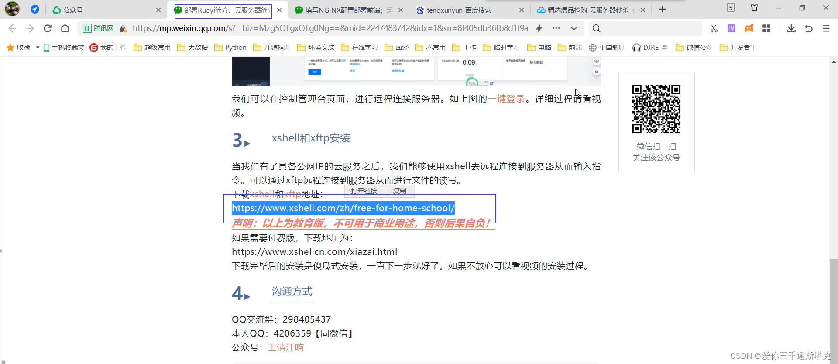The height and width of the screenshot is (364, 838).
Task: Click the undo closed tab icon
Action: coord(809,28)
